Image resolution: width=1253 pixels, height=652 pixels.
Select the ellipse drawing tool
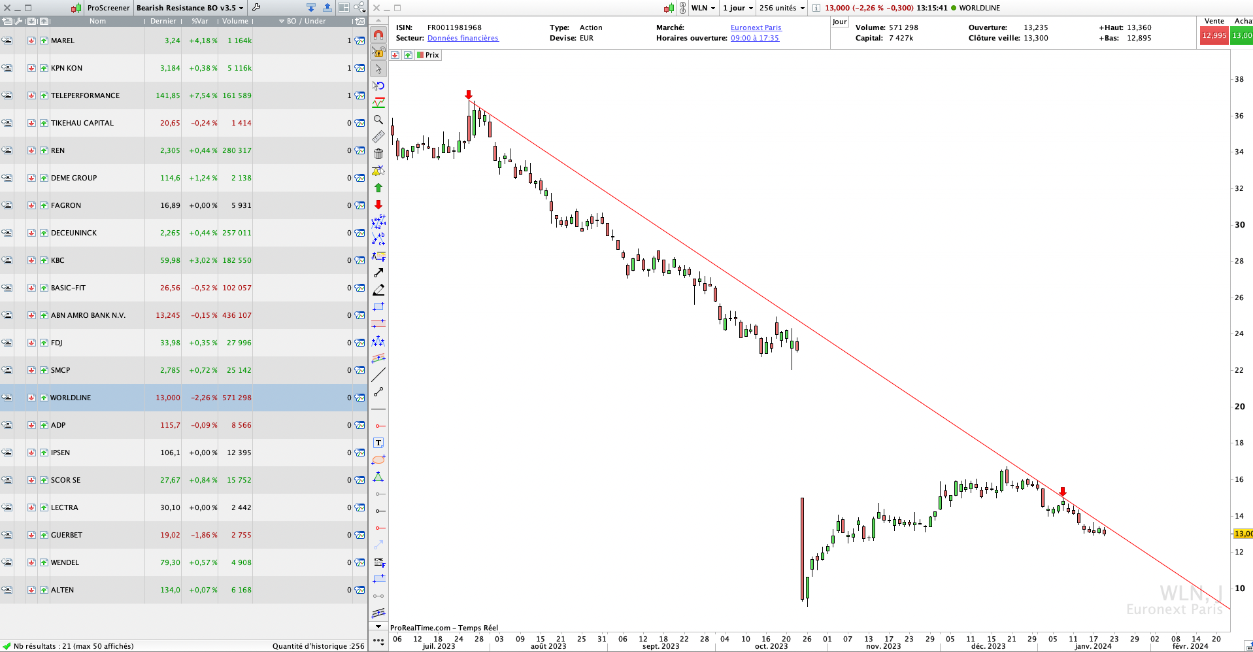point(378,460)
